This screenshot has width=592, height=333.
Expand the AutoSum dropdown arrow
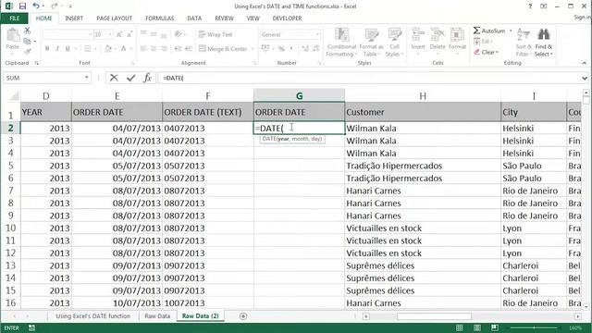[511, 31]
